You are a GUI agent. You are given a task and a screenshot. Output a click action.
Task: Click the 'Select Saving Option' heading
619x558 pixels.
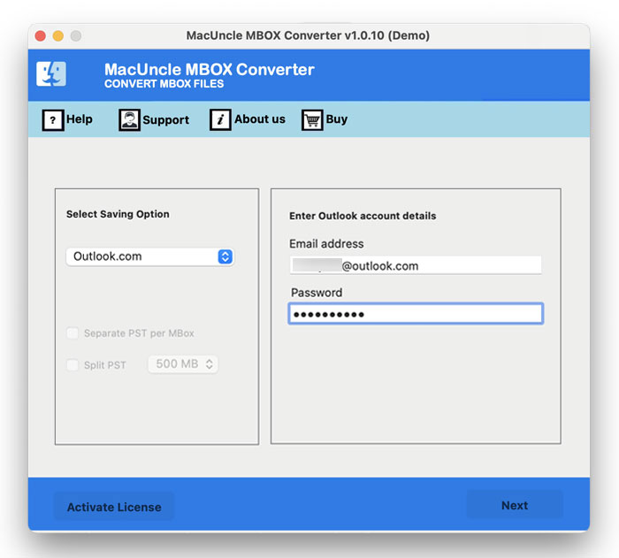118,214
